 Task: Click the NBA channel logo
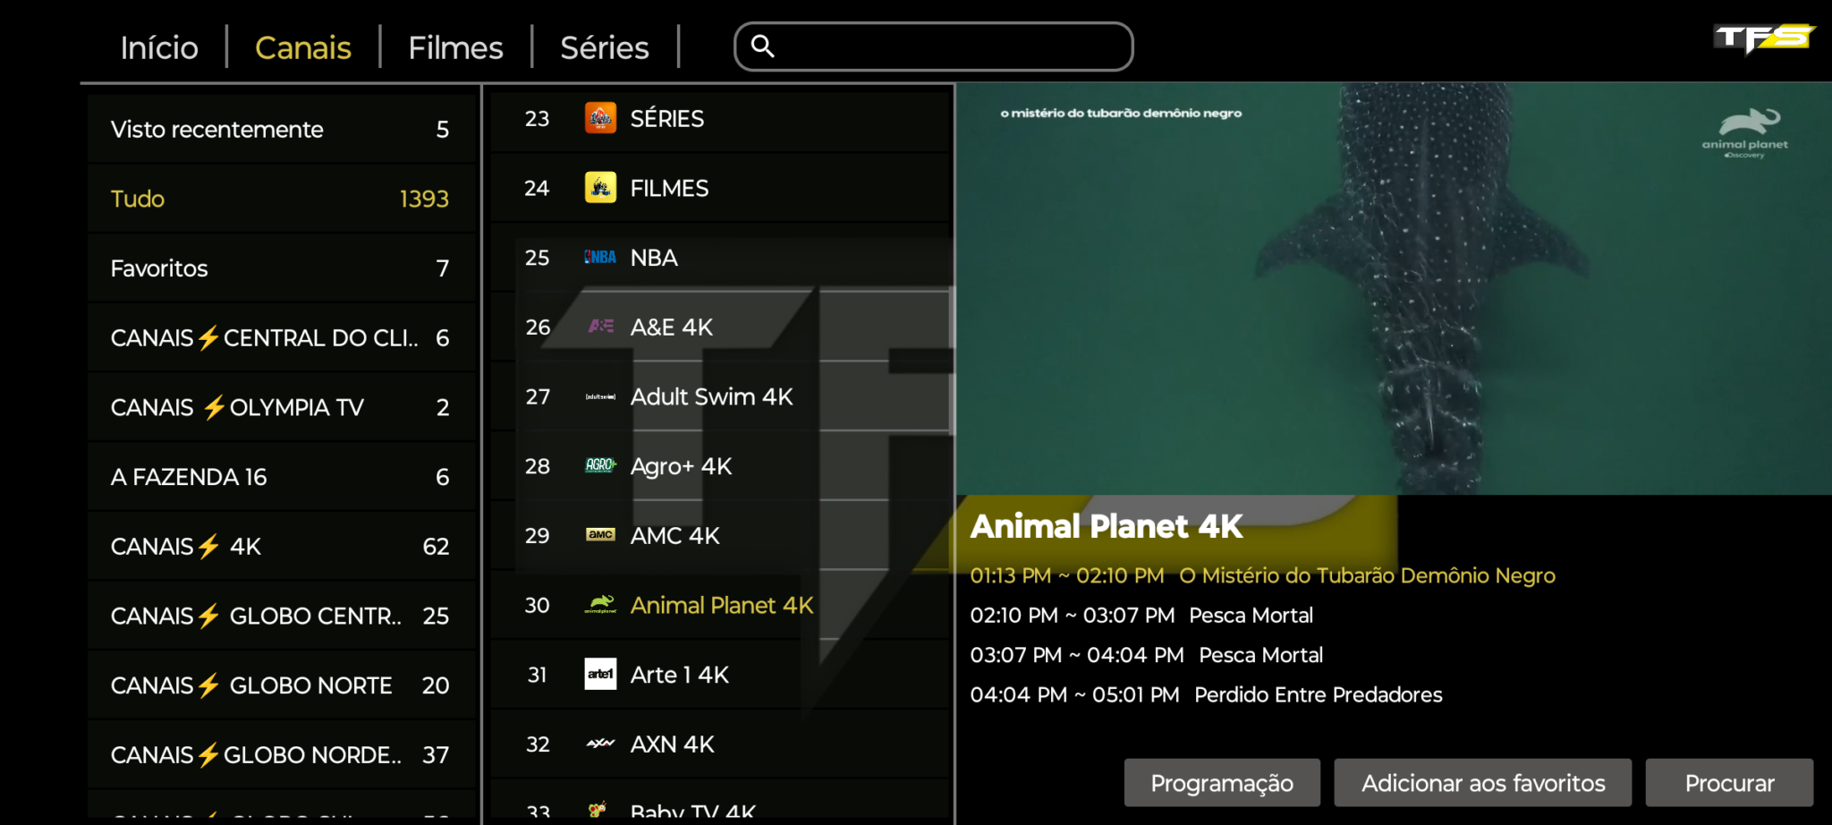[x=600, y=258]
